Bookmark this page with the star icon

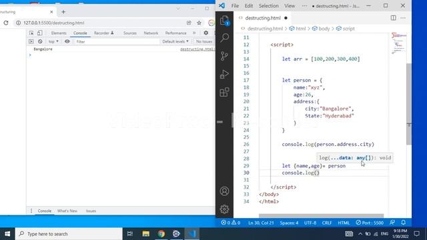[199, 23]
